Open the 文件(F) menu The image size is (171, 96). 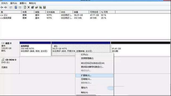pos(4,3)
